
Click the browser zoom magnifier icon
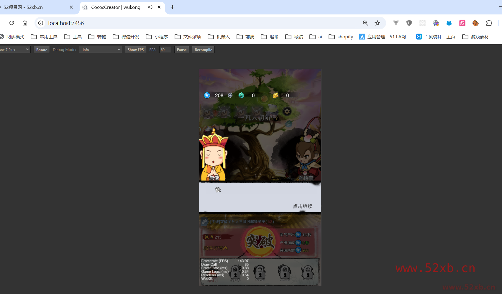(x=365, y=23)
